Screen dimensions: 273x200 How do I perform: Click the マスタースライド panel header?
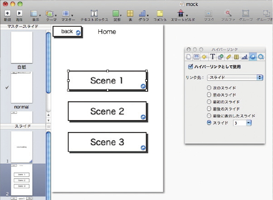tap(23, 26)
